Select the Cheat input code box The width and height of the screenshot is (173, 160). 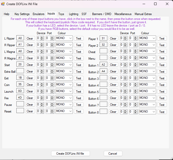pyautogui.click(x=103, y=51)
